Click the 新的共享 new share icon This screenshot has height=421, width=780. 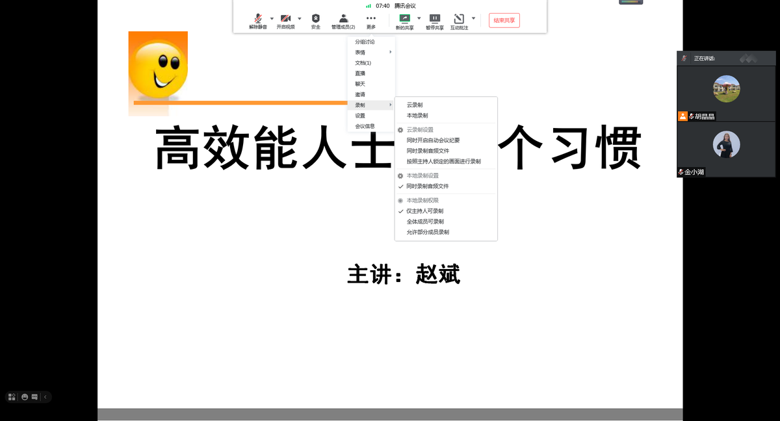[404, 19]
